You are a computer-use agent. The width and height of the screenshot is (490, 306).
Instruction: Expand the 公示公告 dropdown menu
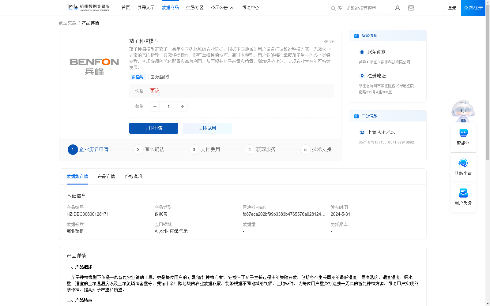[222, 8]
